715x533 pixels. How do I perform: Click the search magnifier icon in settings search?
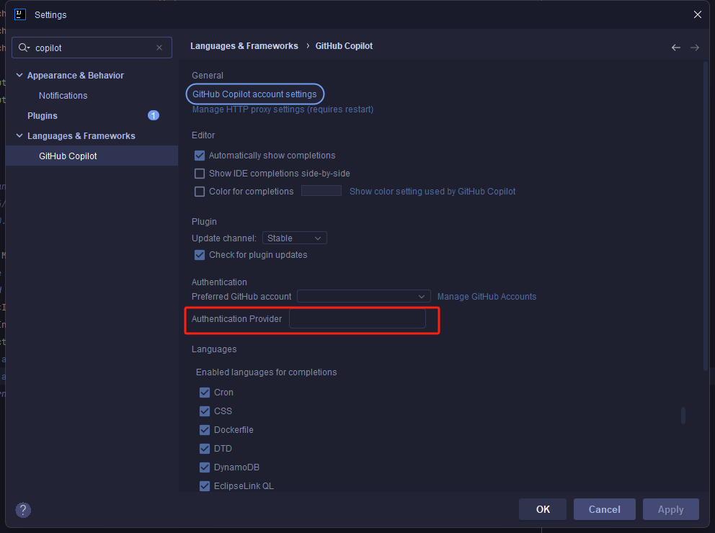(24, 48)
